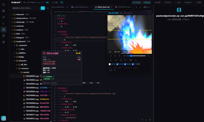Zoom in the ANI preview image
This screenshot has height=122, width=204.
[121, 60]
